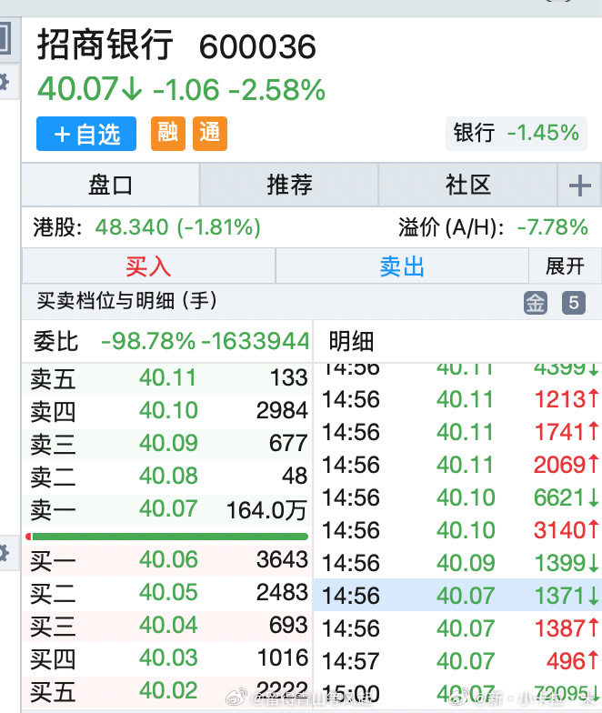Click the green buy/sell ratio bar
This screenshot has height=713, width=602.
(x=167, y=537)
